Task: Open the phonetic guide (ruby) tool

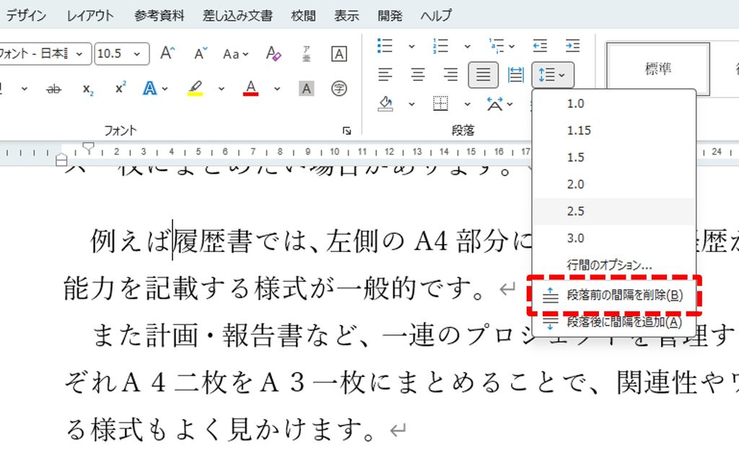Action: tap(306, 53)
